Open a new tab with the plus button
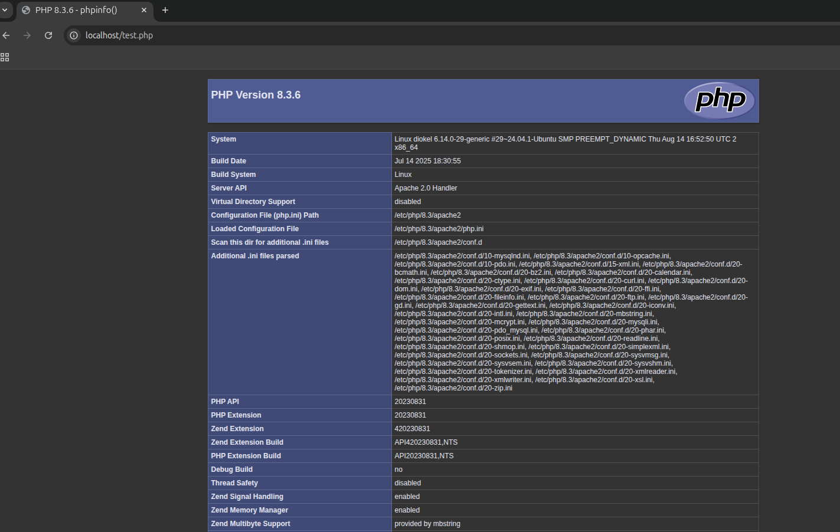 (165, 10)
